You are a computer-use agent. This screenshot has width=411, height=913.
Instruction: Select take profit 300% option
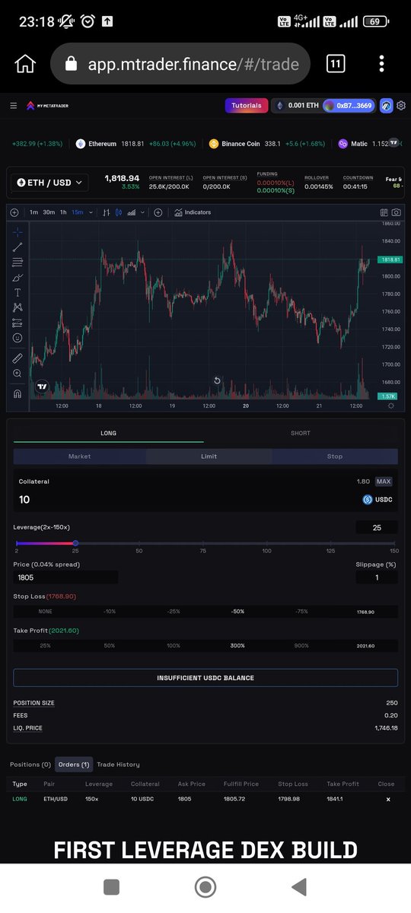pos(237,646)
